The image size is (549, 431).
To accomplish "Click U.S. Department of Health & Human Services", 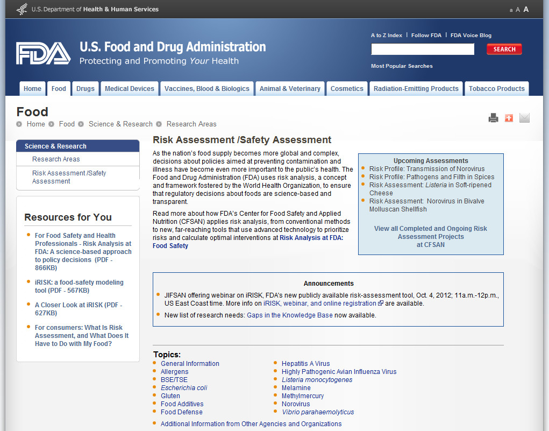I will coord(95,10).
